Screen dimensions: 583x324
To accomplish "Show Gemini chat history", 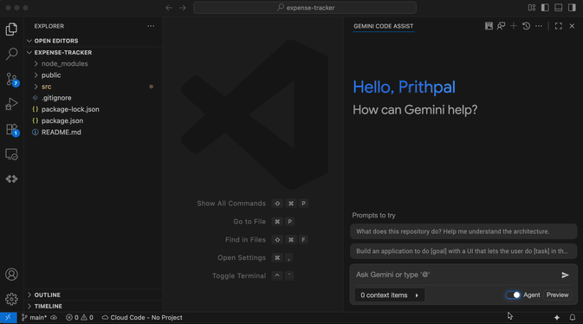I will [x=526, y=26].
